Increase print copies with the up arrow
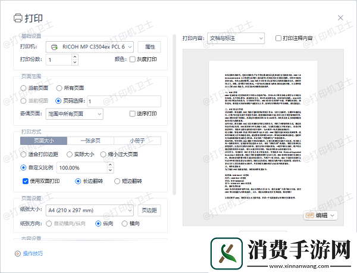This screenshot has height=273, width=357. 75,57
